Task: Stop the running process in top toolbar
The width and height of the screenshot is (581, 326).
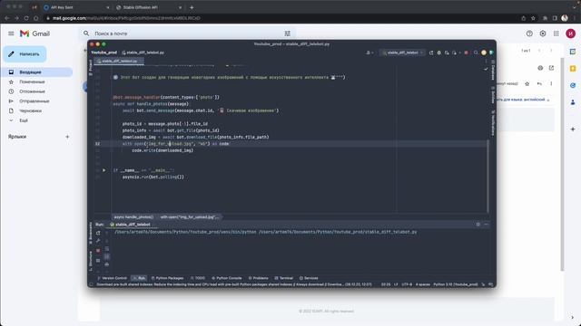Action: 466,53
